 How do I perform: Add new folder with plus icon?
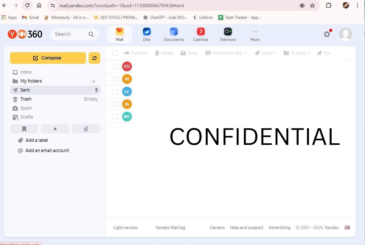coord(94,81)
